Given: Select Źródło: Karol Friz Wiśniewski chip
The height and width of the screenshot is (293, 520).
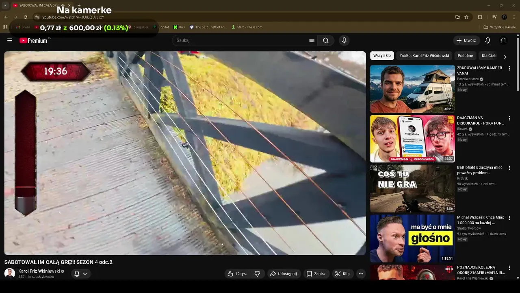Looking at the screenshot, I should coord(424,56).
